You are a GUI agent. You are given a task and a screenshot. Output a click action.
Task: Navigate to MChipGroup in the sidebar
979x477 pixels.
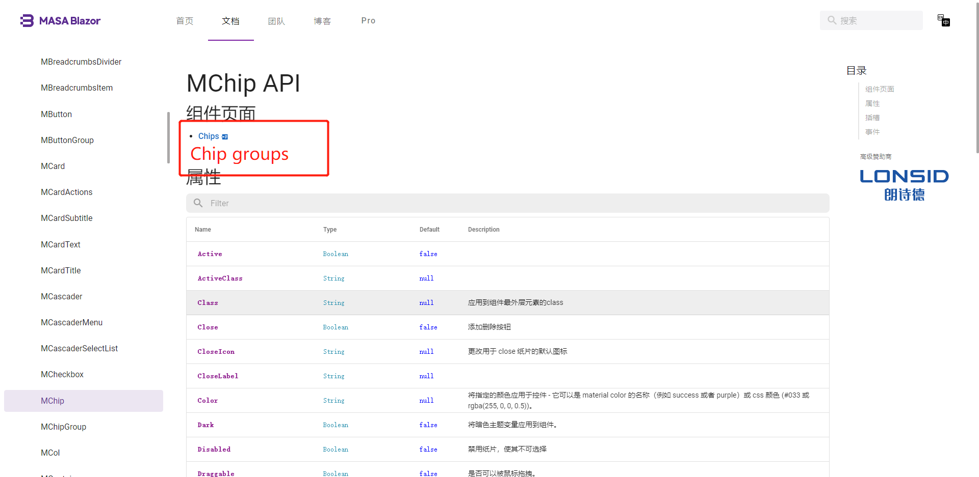[x=63, y=427]
